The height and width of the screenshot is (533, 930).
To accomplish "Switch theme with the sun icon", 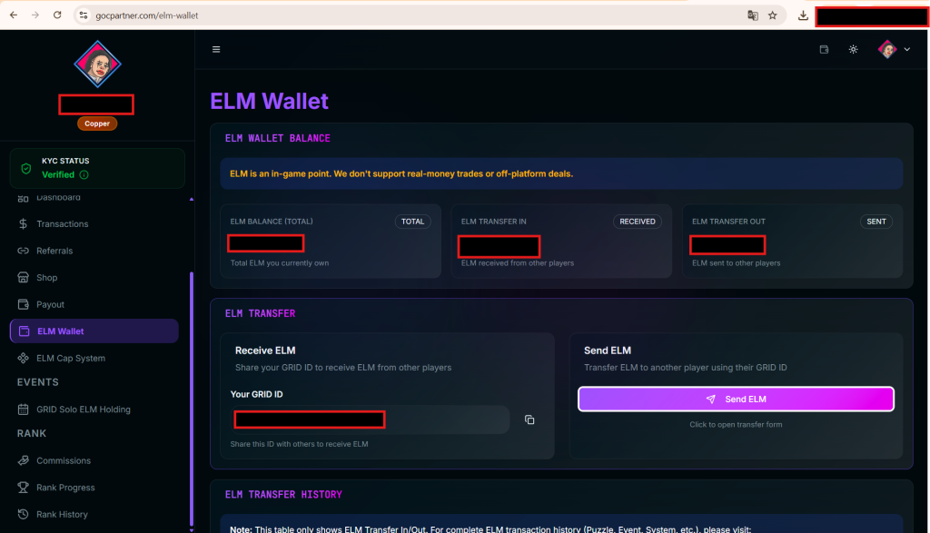I will pos(853,49).
